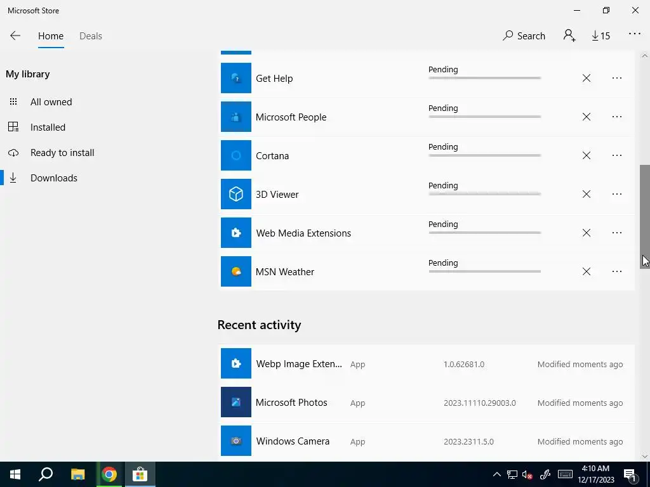Click the scrollbar down arrow
This screenshot has width=650, height=487.
point(645,457)
